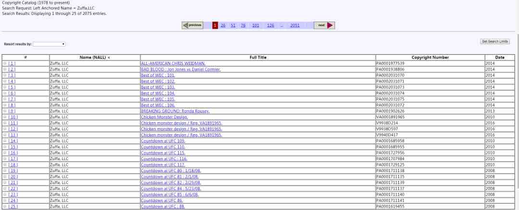Open Countdown at UFC 81 : 2/1/08 link
This screenshot has height=210, width=519.
(x=170, y=176)
